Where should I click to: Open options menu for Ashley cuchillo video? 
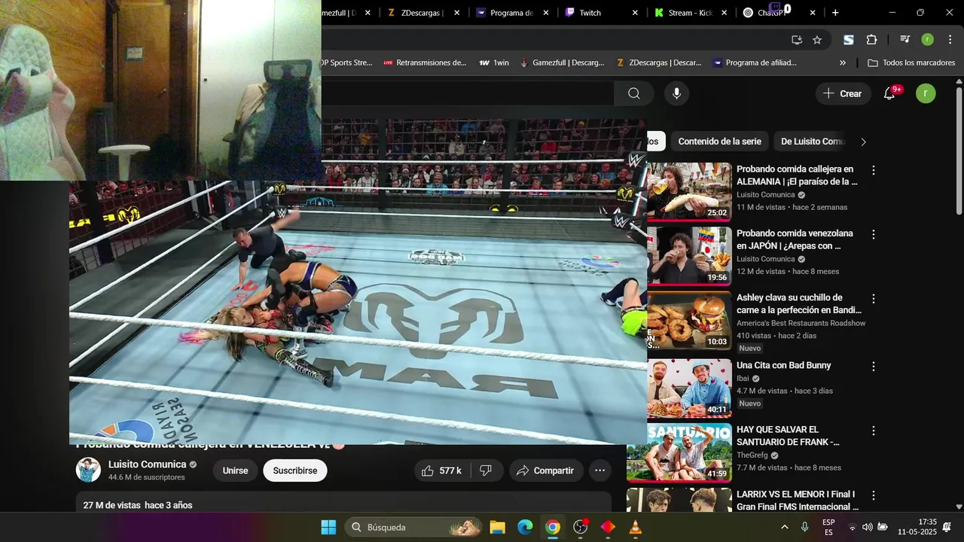874,299
